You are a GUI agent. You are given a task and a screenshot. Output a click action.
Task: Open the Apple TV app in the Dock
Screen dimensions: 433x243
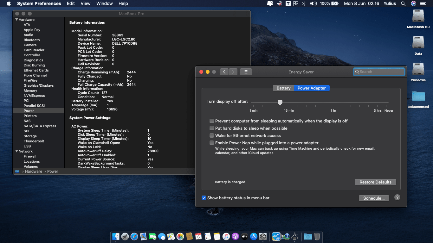click(244, 236)
